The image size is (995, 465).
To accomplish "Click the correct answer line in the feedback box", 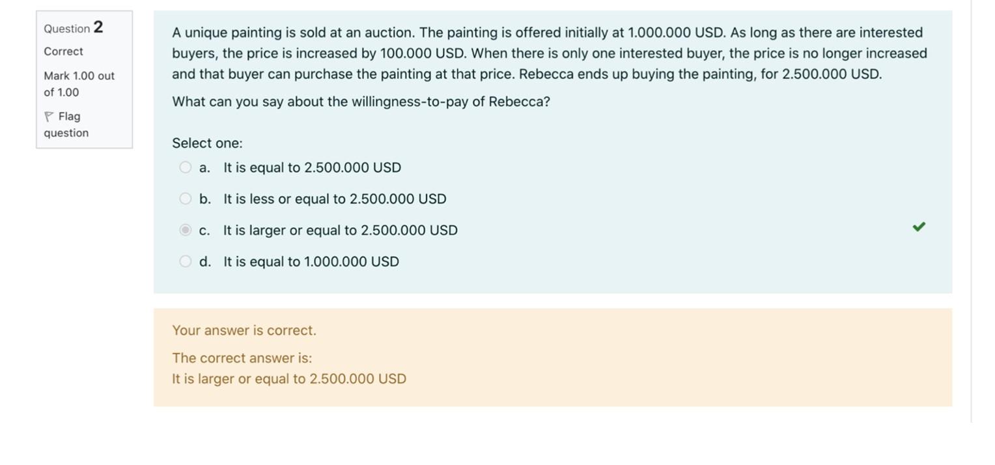I will pyautogui.click(x=288, y=379).
